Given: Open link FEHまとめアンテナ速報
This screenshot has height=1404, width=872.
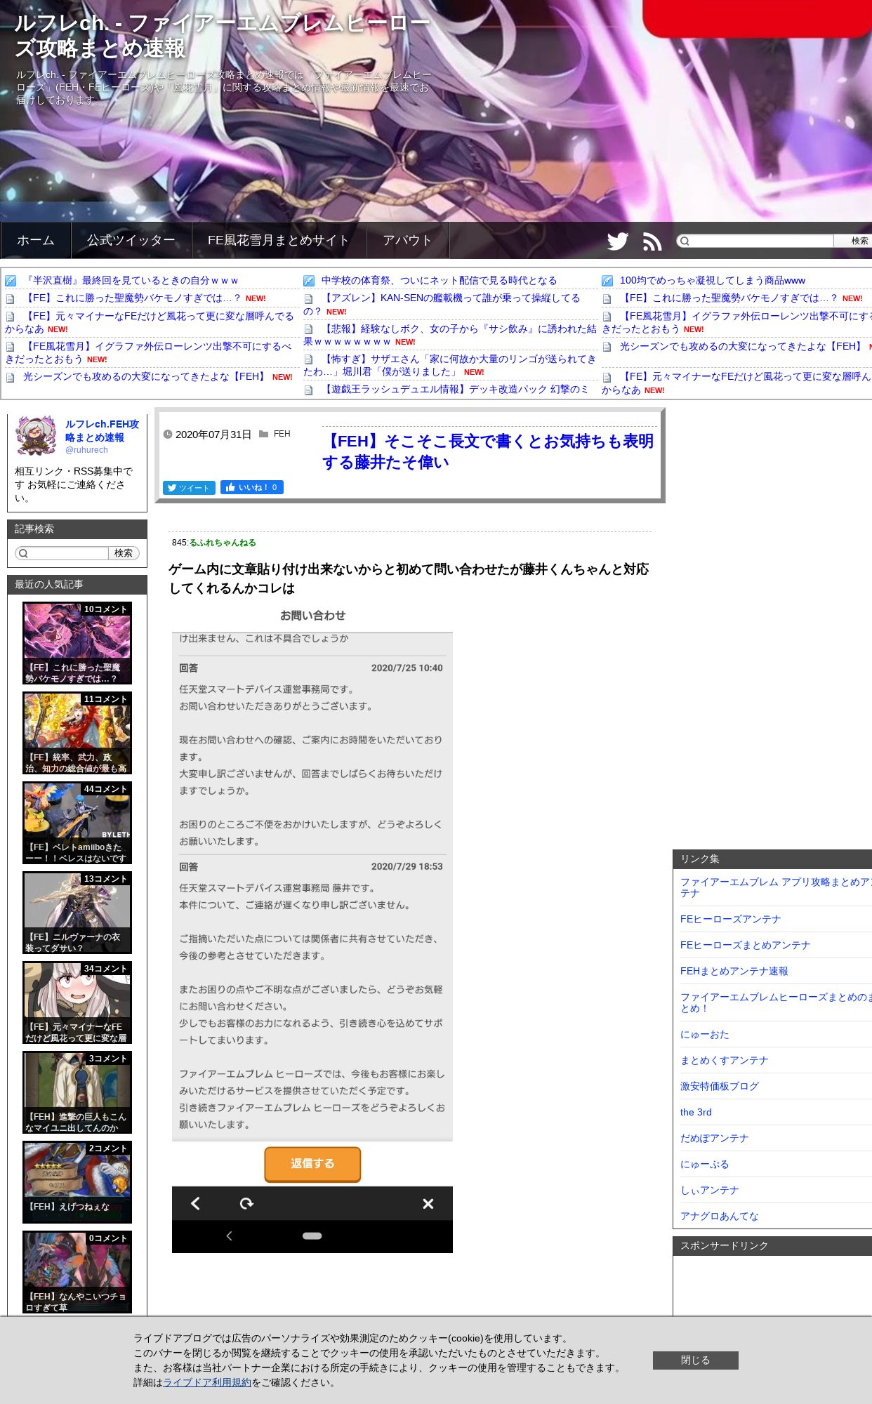Looking at the screenshot, I should (x=734, y=971).
